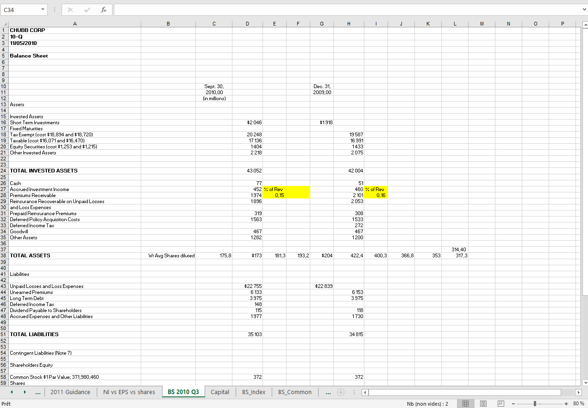The image size is (588, 408).
Task: Zoom in with the plus button
Action: [x=566, y=403]
